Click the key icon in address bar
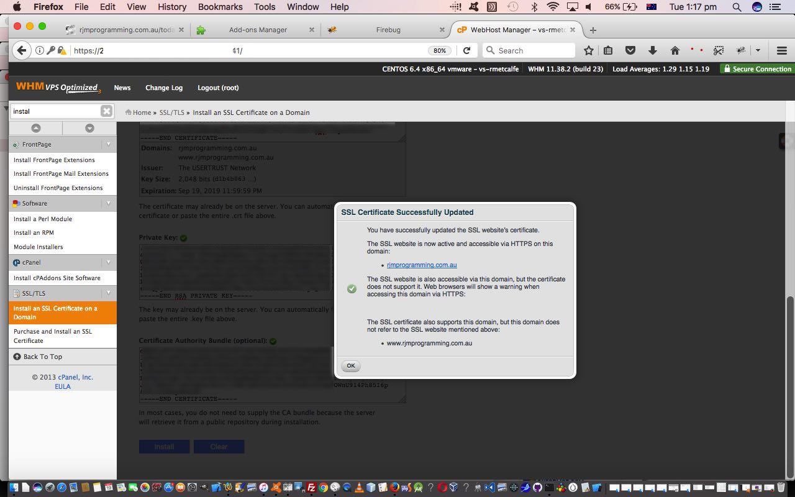This screenshot has width=795, height=497. [50, 50]
